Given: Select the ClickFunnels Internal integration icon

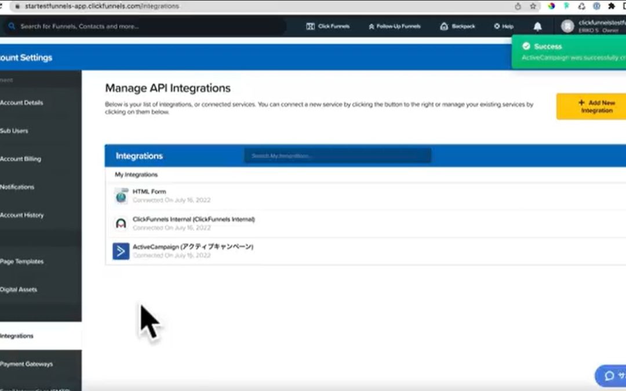Looking at the screenshot, I should click(121, 223).
